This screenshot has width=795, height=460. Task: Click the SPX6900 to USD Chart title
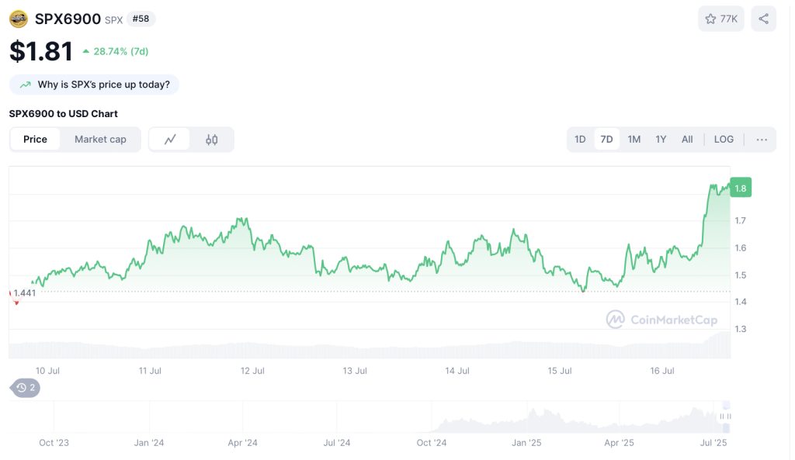pos(64,113)
